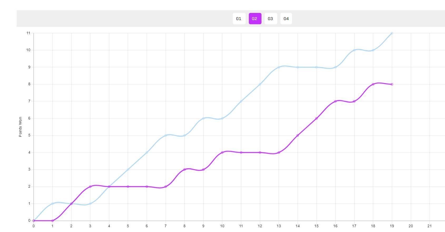
Task: Click light blue data point at x=9, 6 points
Action: [x=203, y=118]
